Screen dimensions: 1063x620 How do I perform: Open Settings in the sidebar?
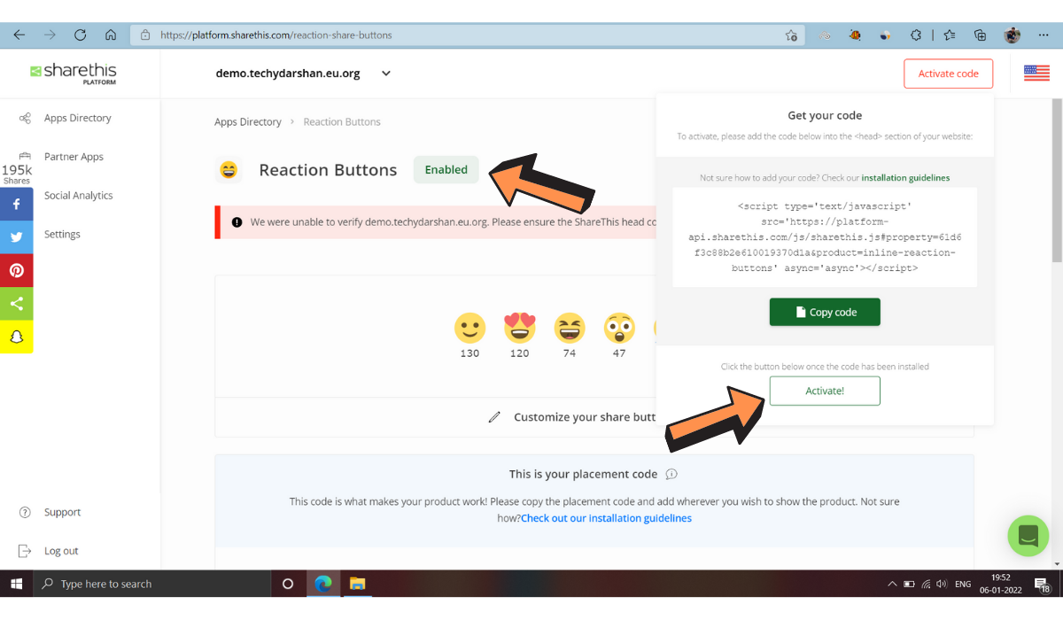click(62, 235)
